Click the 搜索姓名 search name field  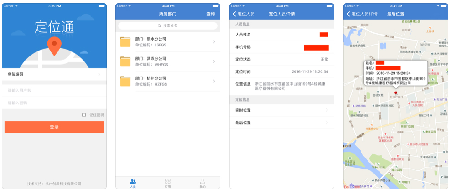tap(167, 26)
